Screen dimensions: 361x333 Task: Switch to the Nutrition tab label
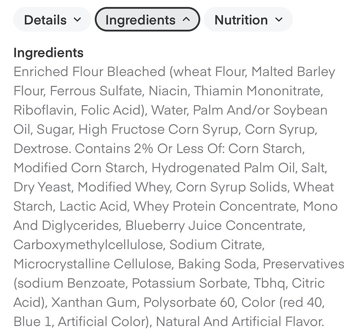click(x=241, y=20)
